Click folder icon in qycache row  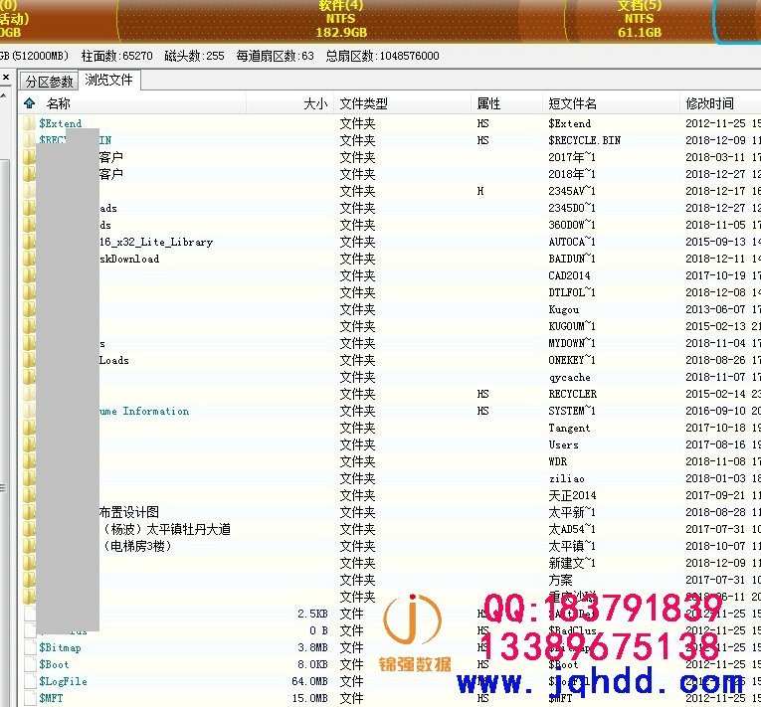click(x=29, y=377)
